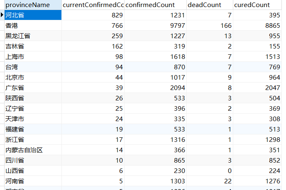This screenshot has width=286, height=190.
Task: Click curedCount cell 1298
Action: click(x=257, y=140)
